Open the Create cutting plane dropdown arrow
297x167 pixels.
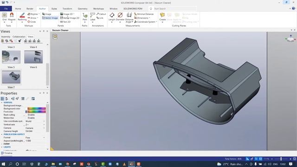(x=162, y=22)
